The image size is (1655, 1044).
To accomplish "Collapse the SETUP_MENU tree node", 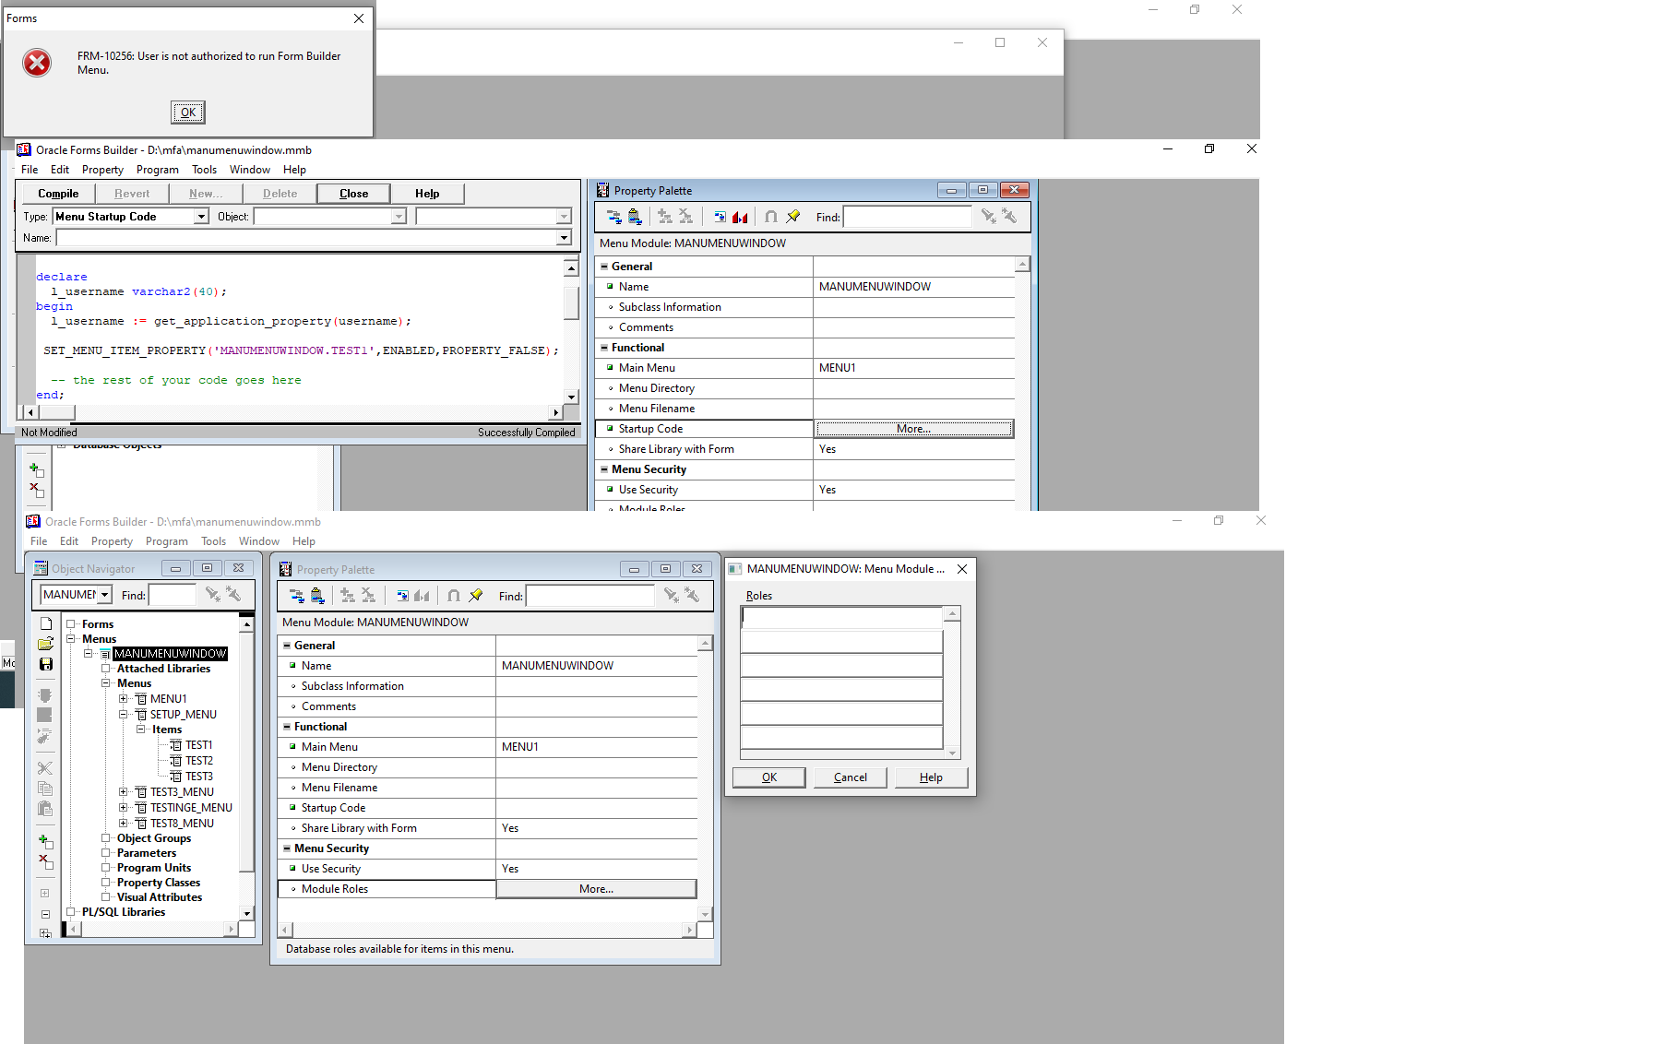I will point(124,715).
